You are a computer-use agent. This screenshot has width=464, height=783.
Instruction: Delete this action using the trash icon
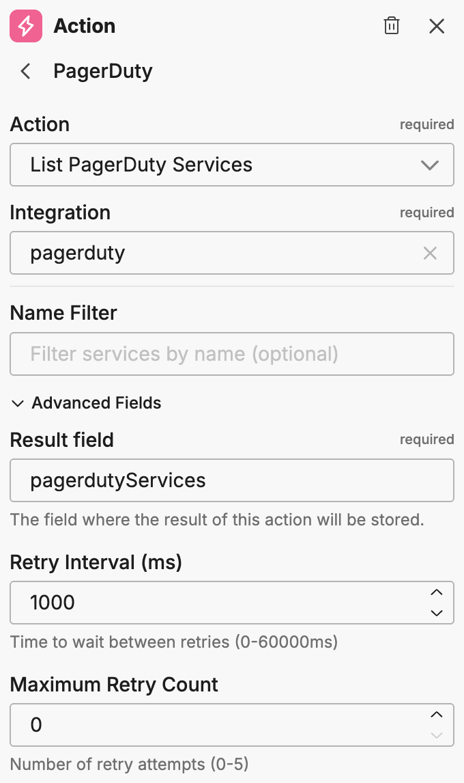pos(391,25)
